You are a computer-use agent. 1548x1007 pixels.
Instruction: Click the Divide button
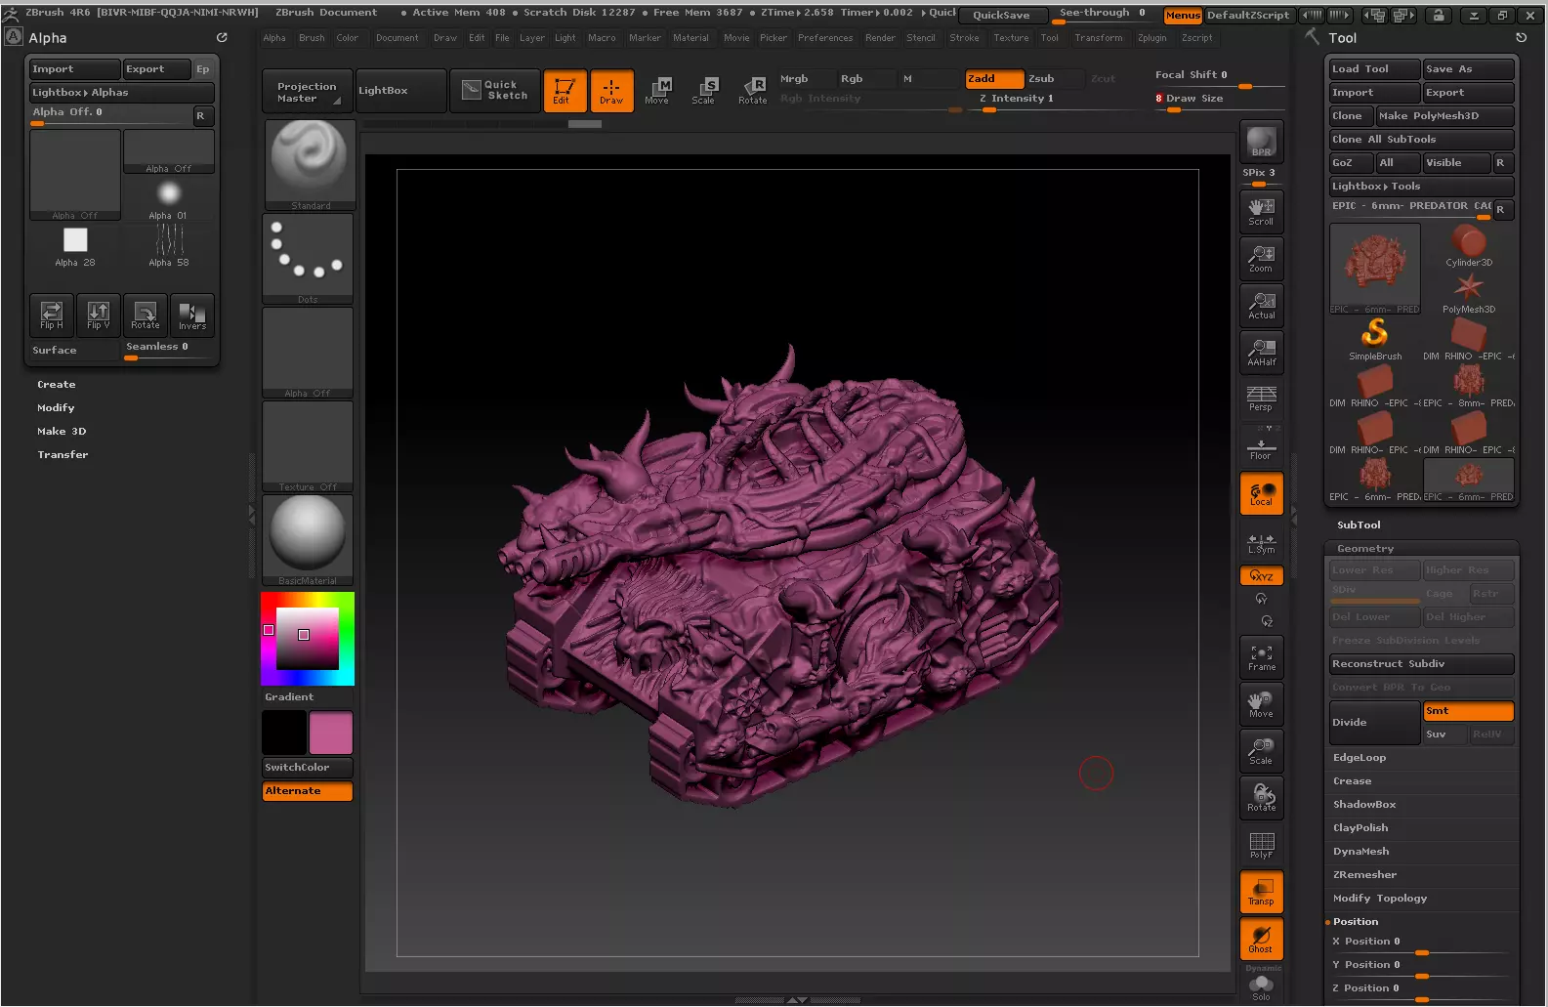pyautogui.click(x=1374, y=723)
